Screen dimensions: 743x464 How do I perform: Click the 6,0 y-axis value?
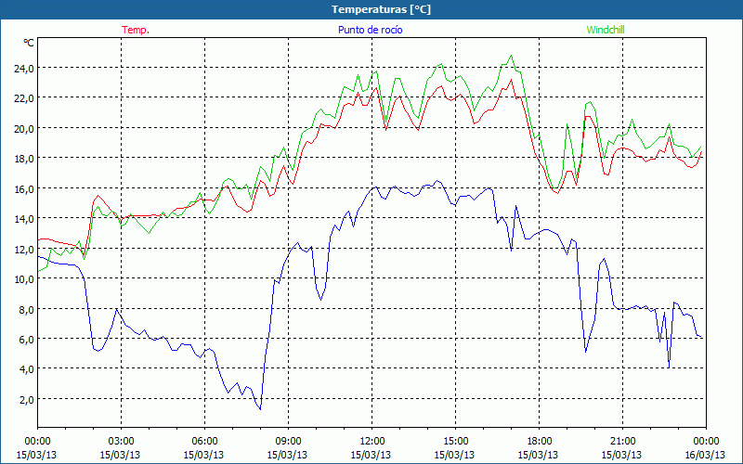26,339
